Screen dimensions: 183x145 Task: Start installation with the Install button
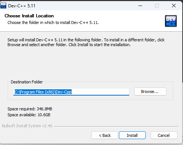(x=132, y=135)
